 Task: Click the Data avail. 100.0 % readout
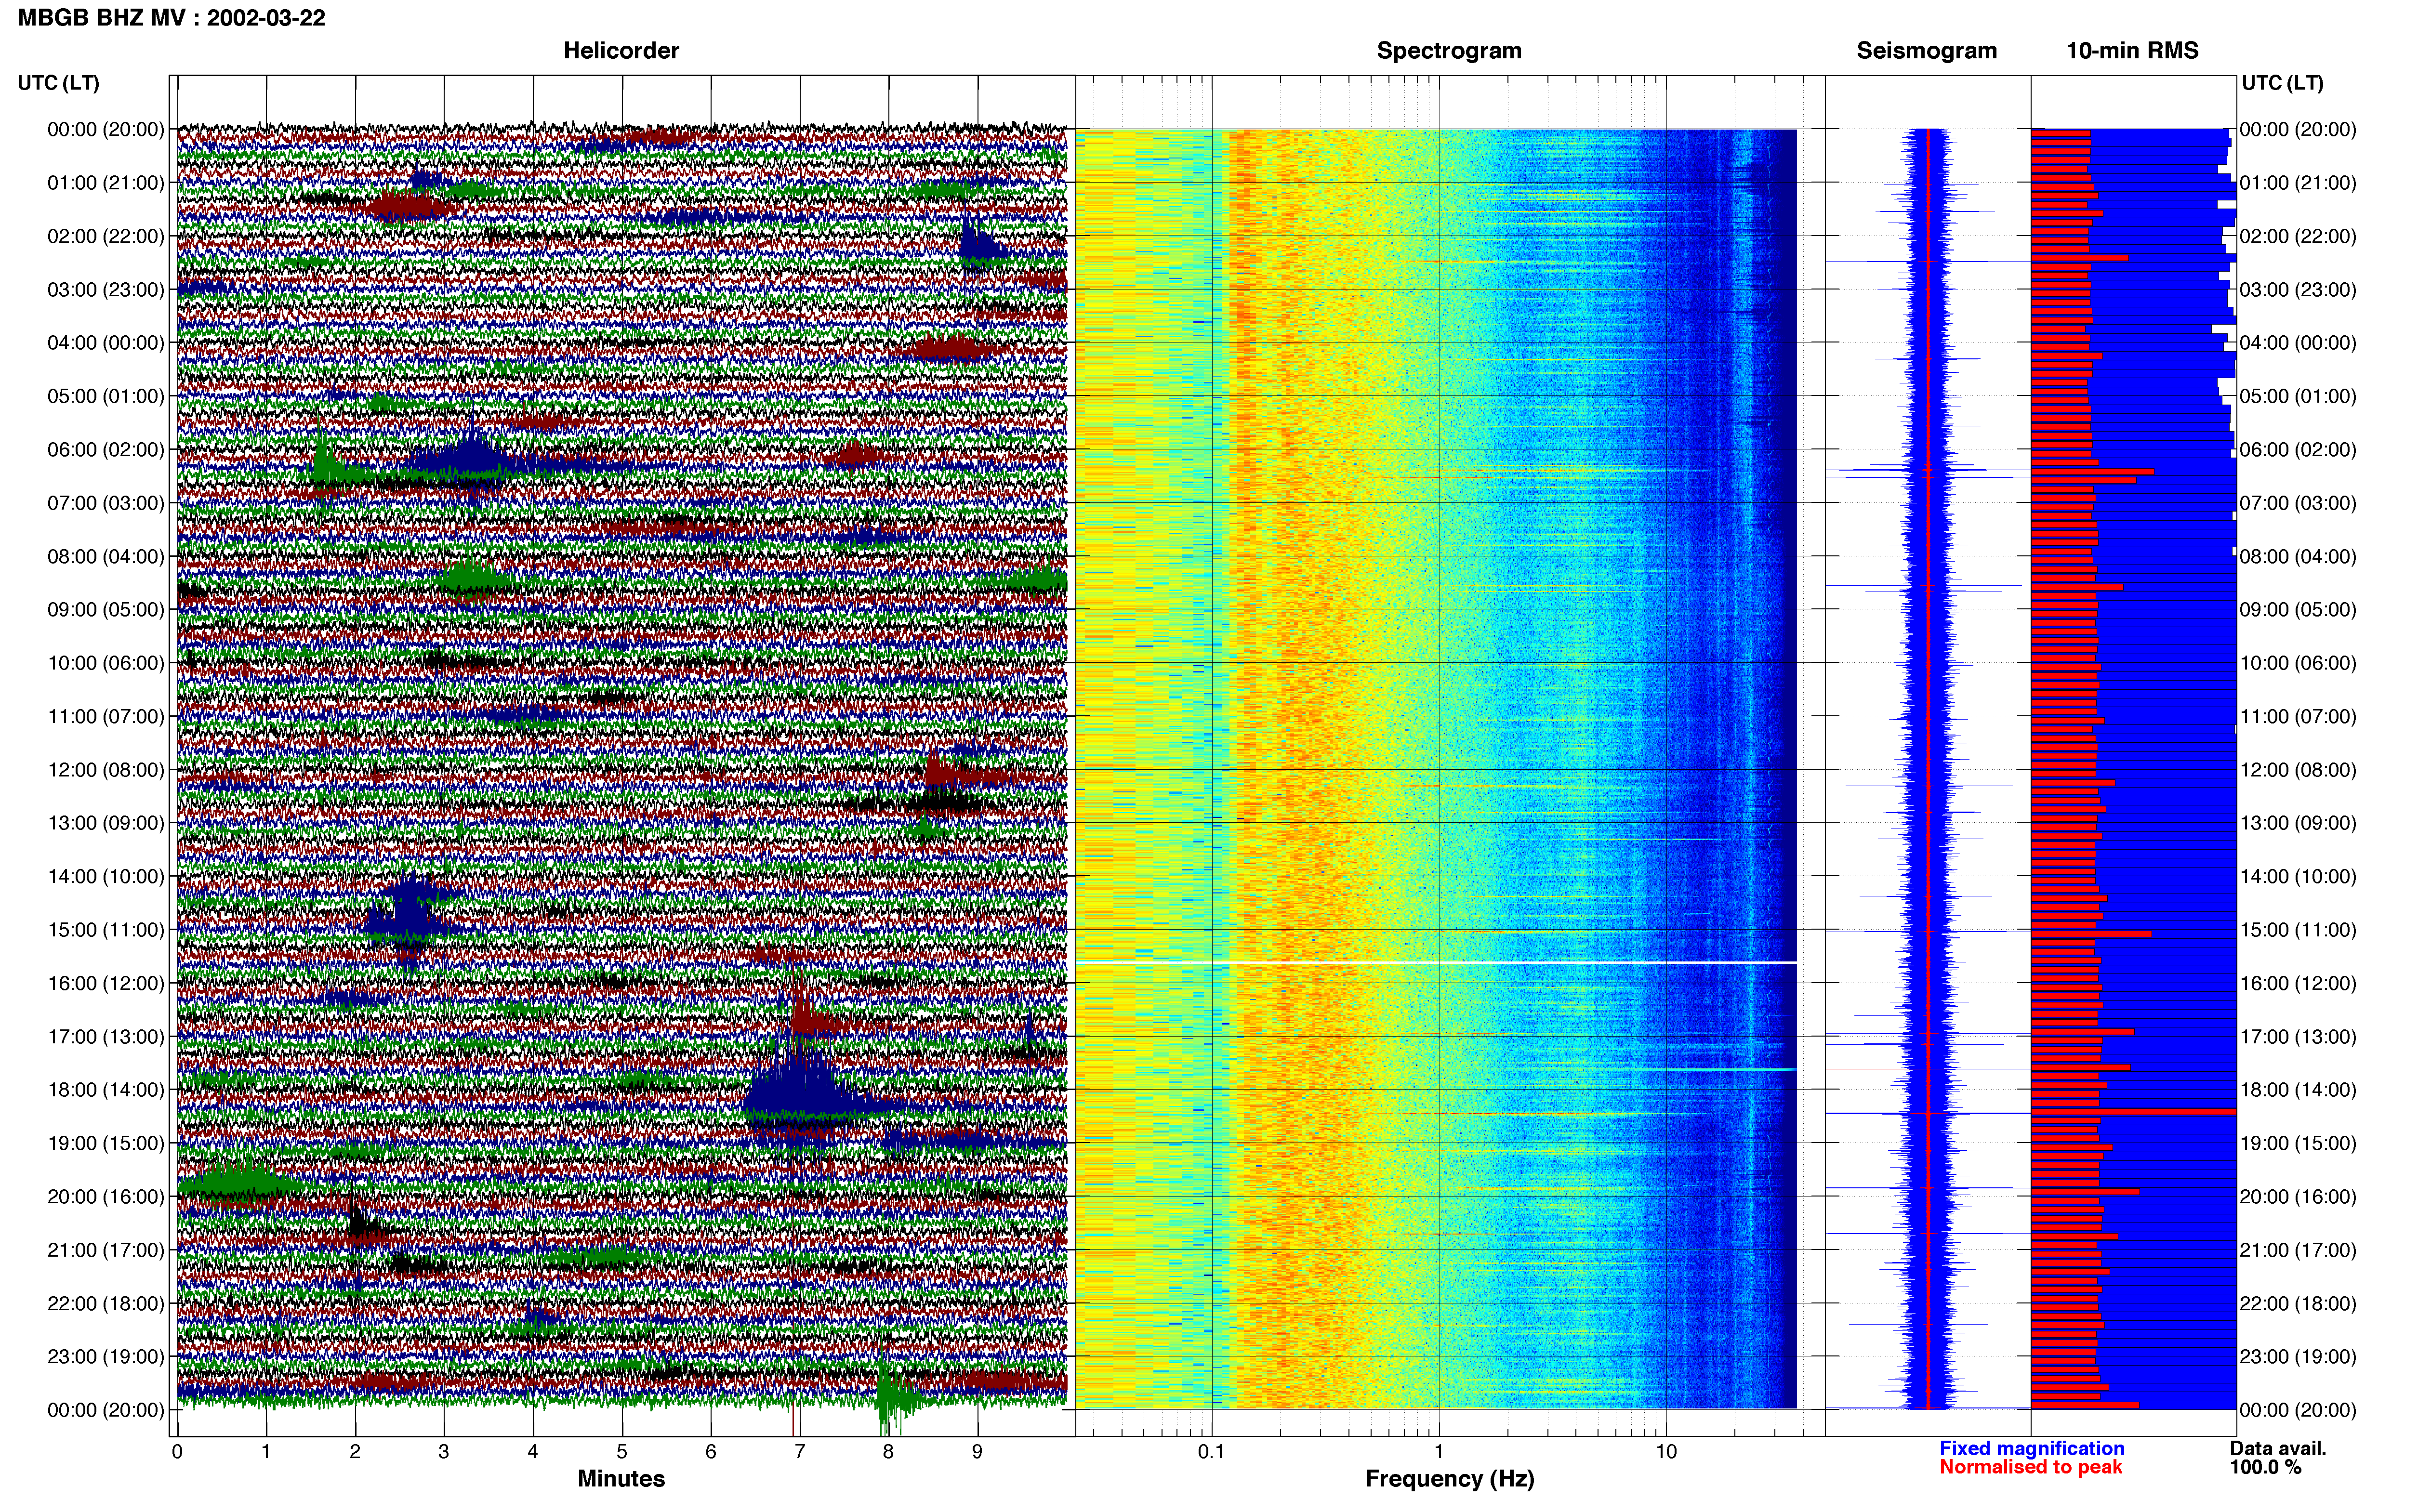point(2278,1457)
